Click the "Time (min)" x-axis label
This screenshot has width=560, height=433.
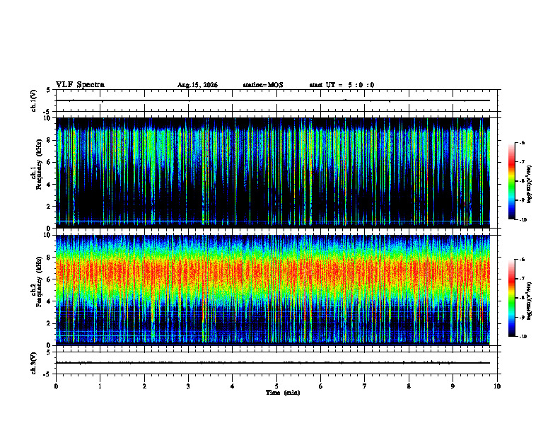[x=283, y=393]
